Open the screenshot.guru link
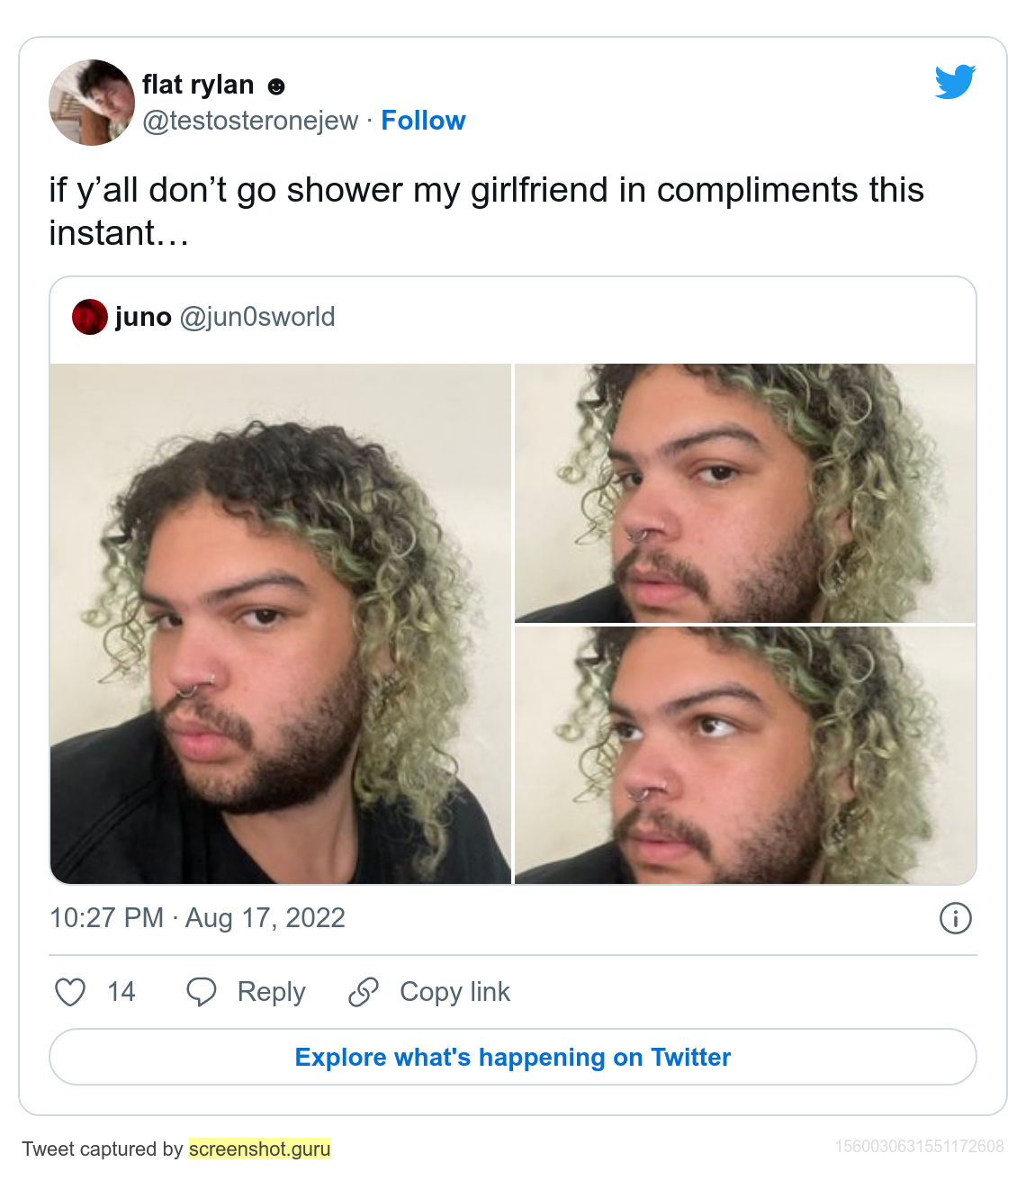Viewport: 1026px width, 1199px height. (260, 1149)
